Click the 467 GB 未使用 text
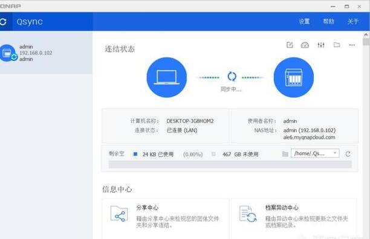 click(240, 155)
